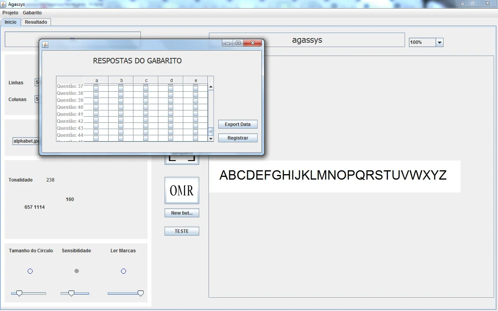Click the "657 1114" coordinates text
Image resolution: width=498 pixels, height=311 pixels.
[x=35, y=207]
